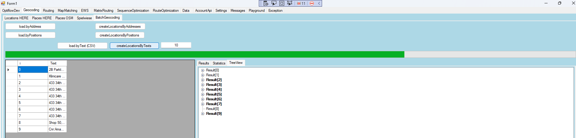Expand the Result[9] tree node

click(203, 114)
